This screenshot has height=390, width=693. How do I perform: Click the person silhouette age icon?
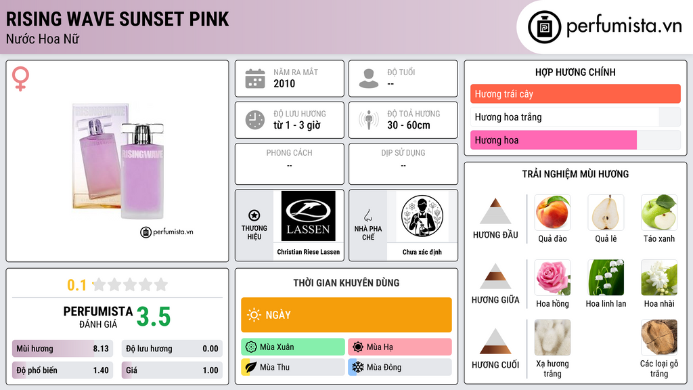[x=369, y=79]
